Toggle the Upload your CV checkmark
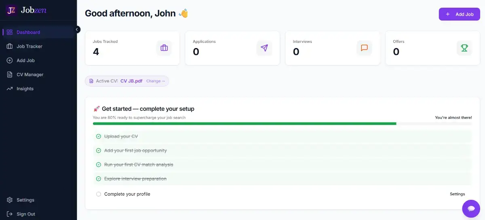The image size is (485, 220). [x=99, y=136]
